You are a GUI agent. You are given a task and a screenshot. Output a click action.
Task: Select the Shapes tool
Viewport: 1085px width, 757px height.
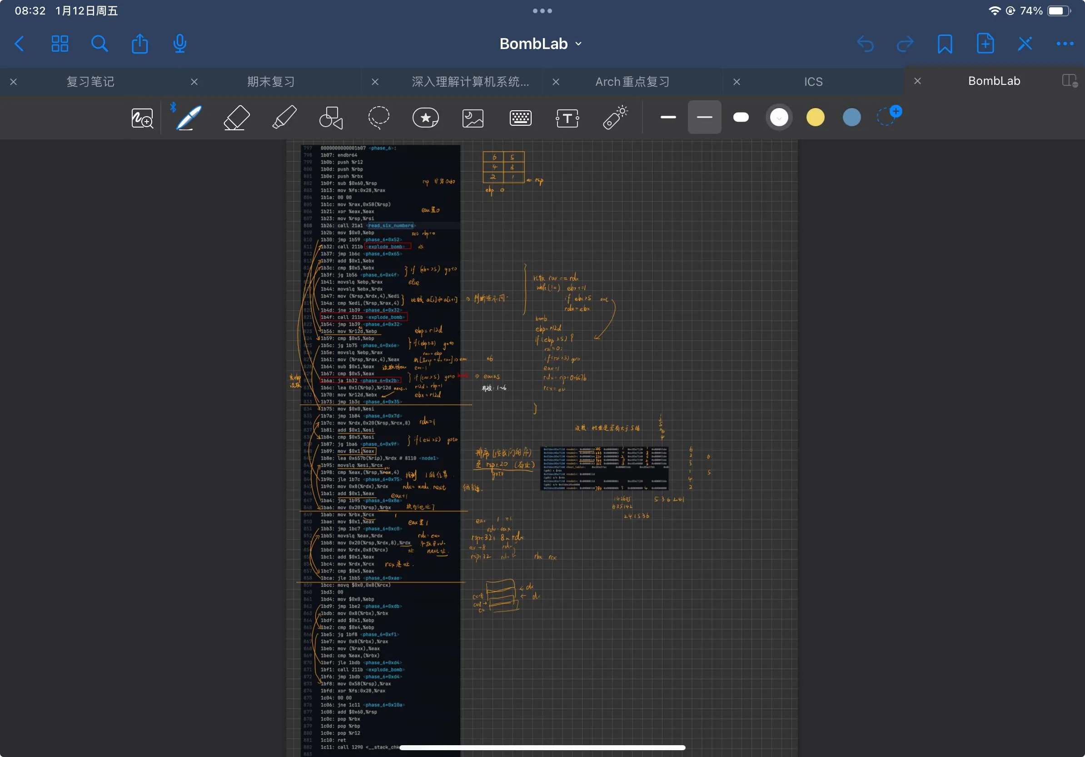click(331, 118)
